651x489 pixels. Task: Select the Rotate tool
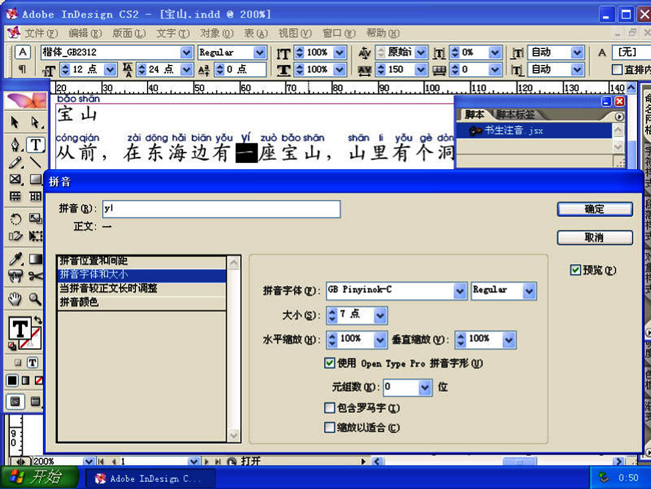pos(15,219)
